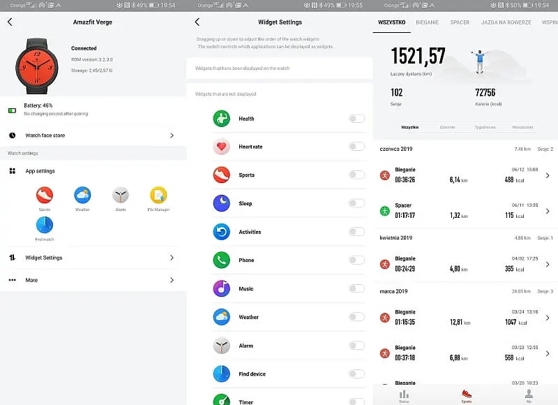Open the Sports app icon in App settings
558x405 pixels.
pos(45,195)
